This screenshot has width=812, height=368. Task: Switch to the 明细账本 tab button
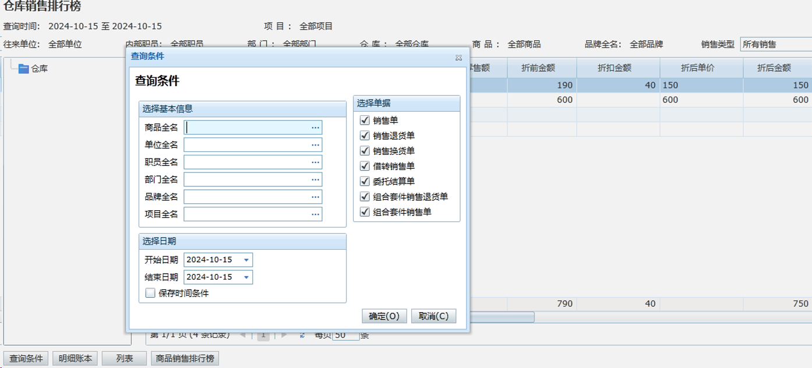click(75, 359)
